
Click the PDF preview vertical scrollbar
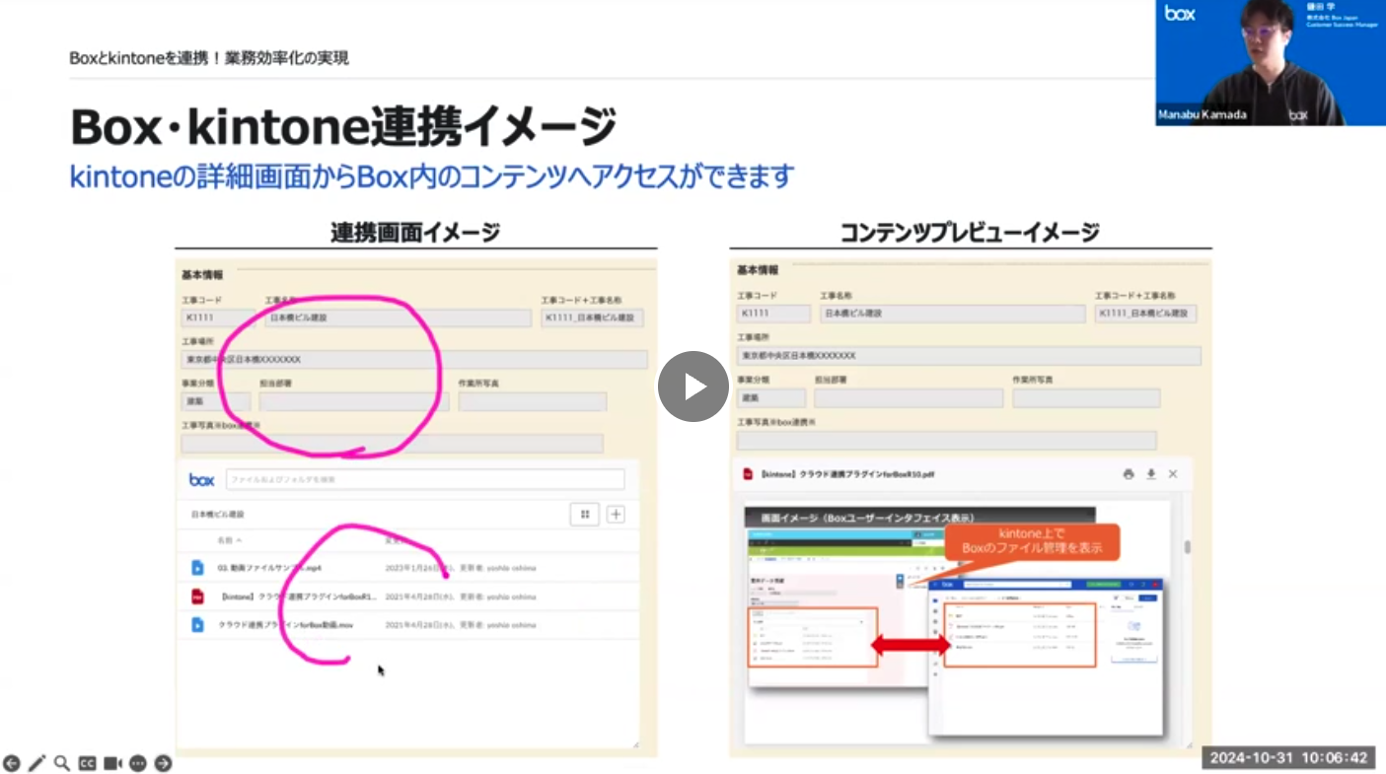[1187, 547]
